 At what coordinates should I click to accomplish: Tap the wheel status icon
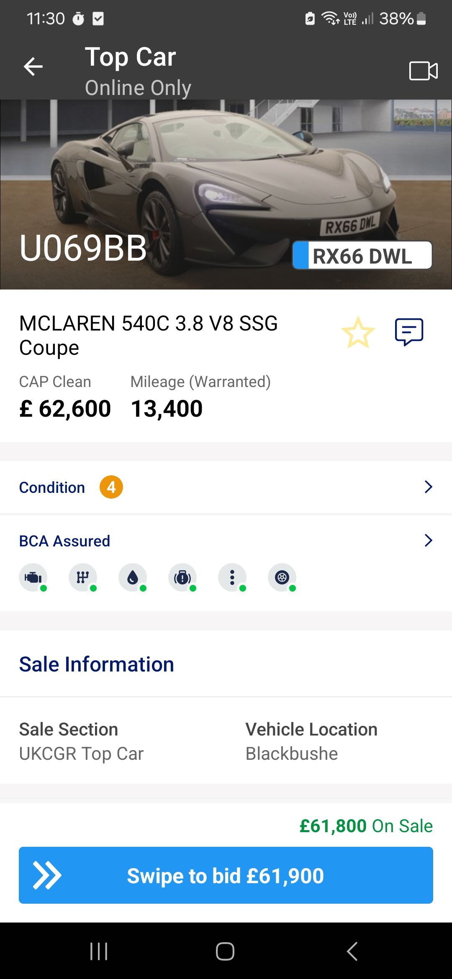pos(282,578)
